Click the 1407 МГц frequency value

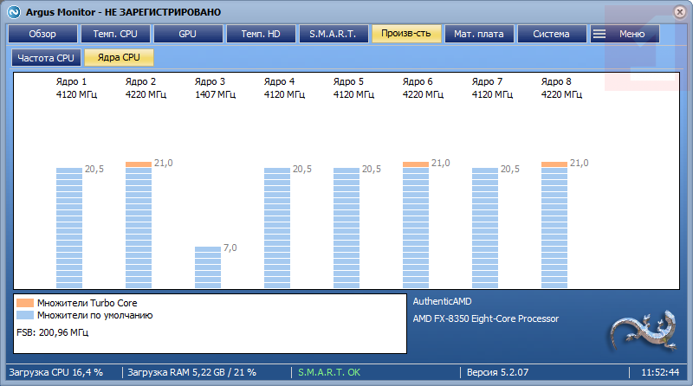pyautogui.click(x=215, y=94)
